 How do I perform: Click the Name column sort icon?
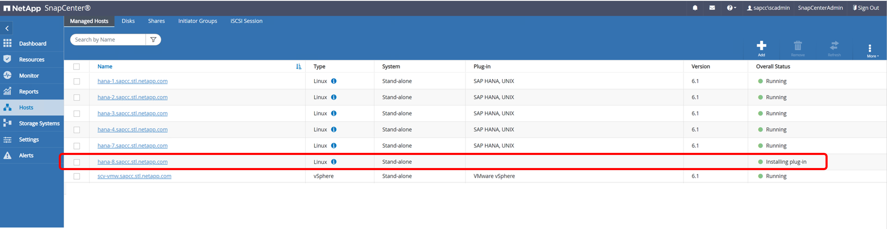click(x=298, y=67)
